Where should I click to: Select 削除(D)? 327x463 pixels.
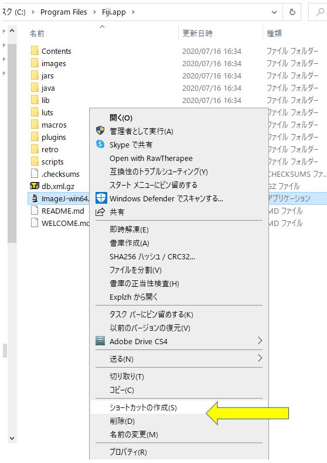[x=122, y=421]
